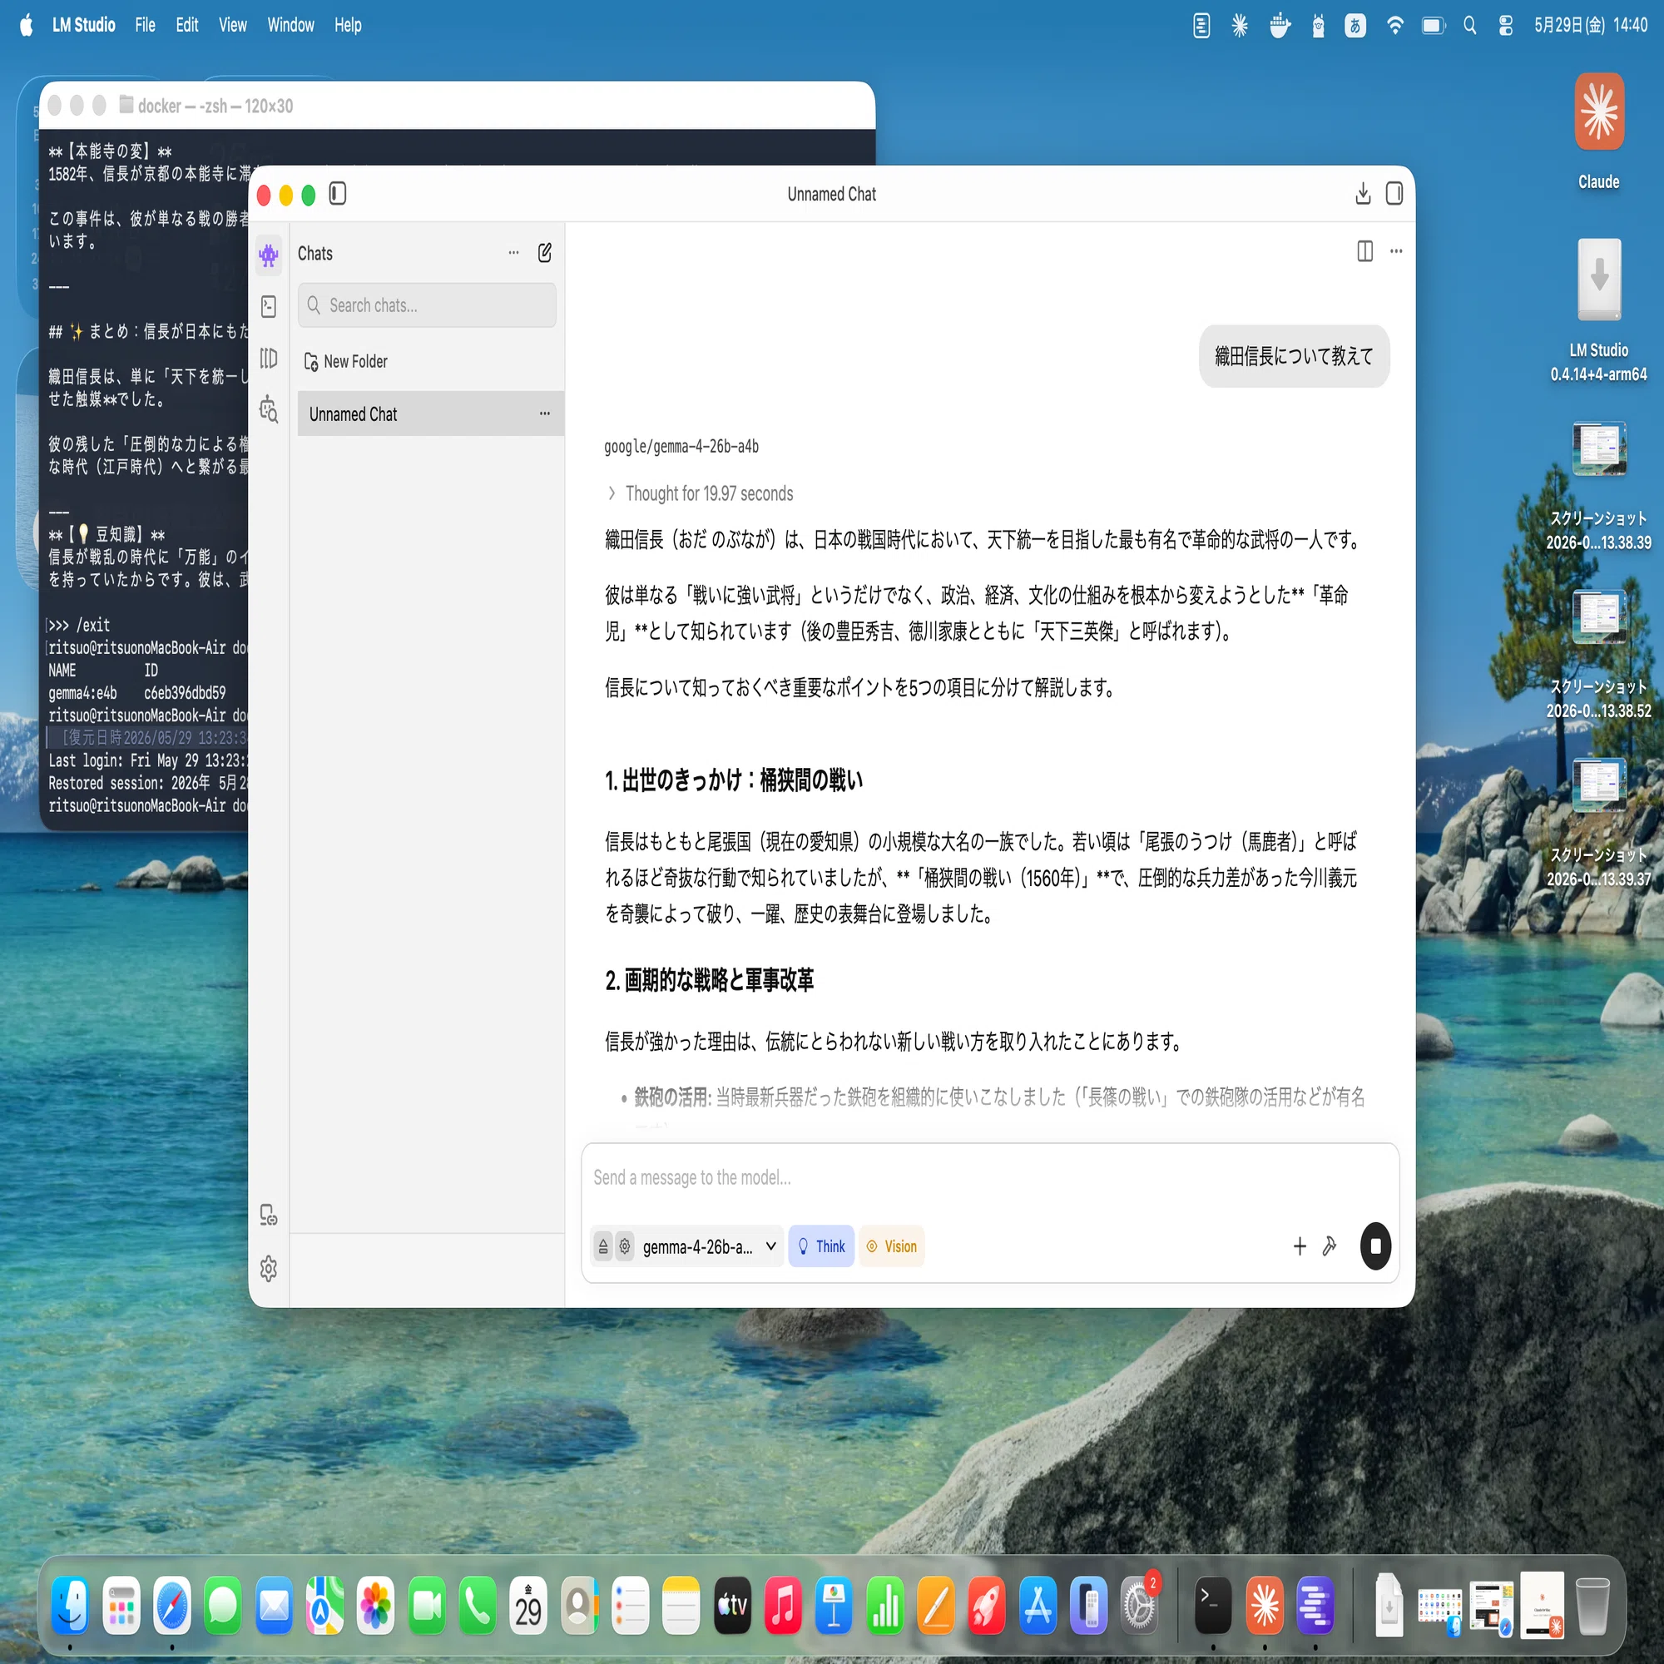1664x1664 pixels.
Task: Open the Developer terminal section in sidebar
Action: click(269, 307)
